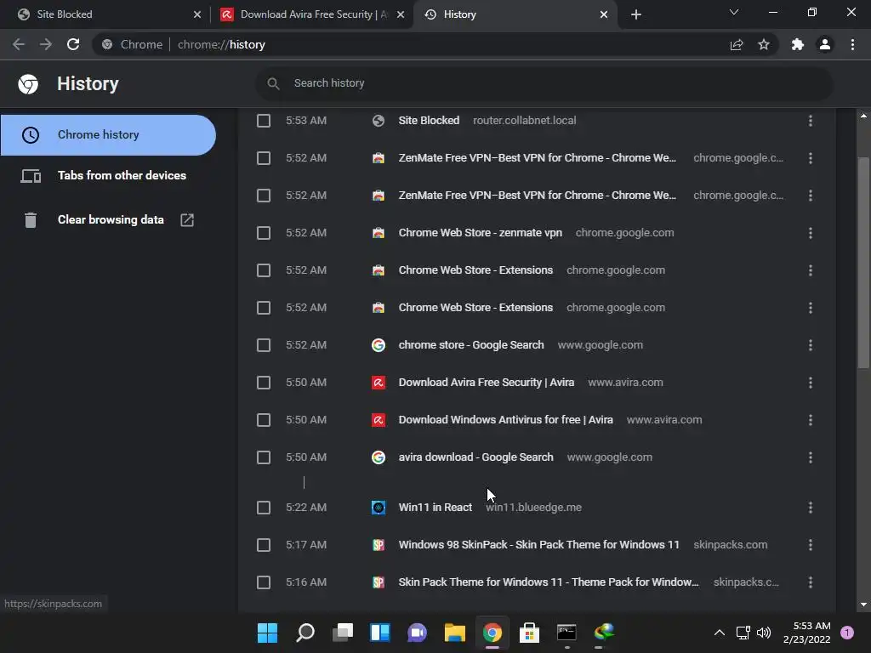Open actions menu for Site Blocked entry
871x653 pixels.
tap(811, 121)
